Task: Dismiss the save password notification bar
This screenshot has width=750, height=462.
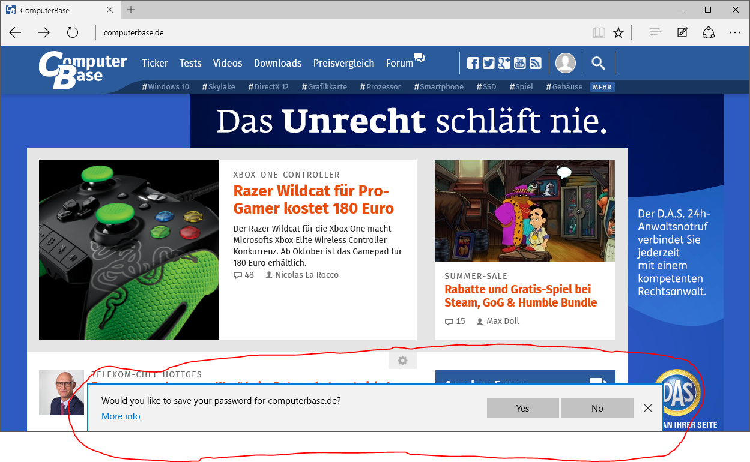Action: coord(648,408)
